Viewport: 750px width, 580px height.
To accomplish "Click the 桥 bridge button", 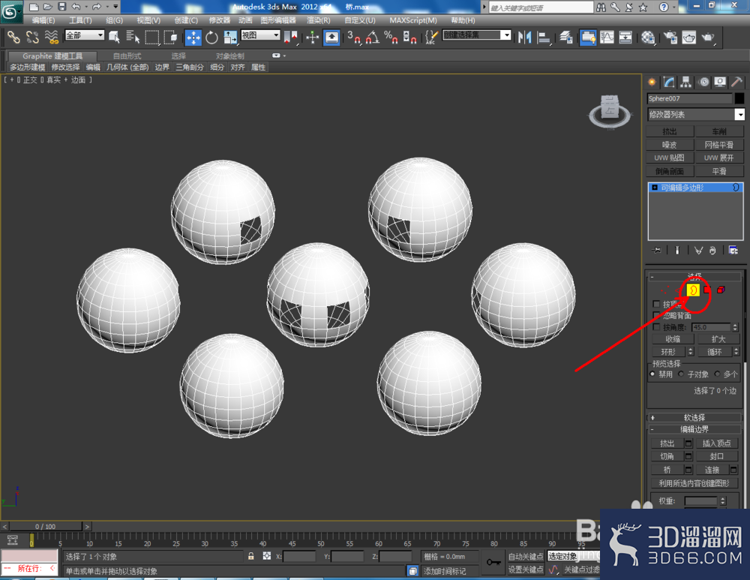I will (x=667, y=470).
